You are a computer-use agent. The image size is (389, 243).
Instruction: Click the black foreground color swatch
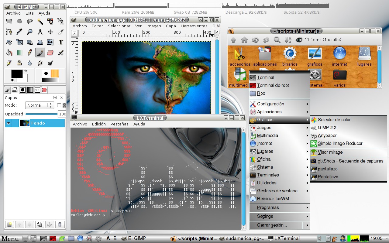pyautogui.click(x=17, y=74)
